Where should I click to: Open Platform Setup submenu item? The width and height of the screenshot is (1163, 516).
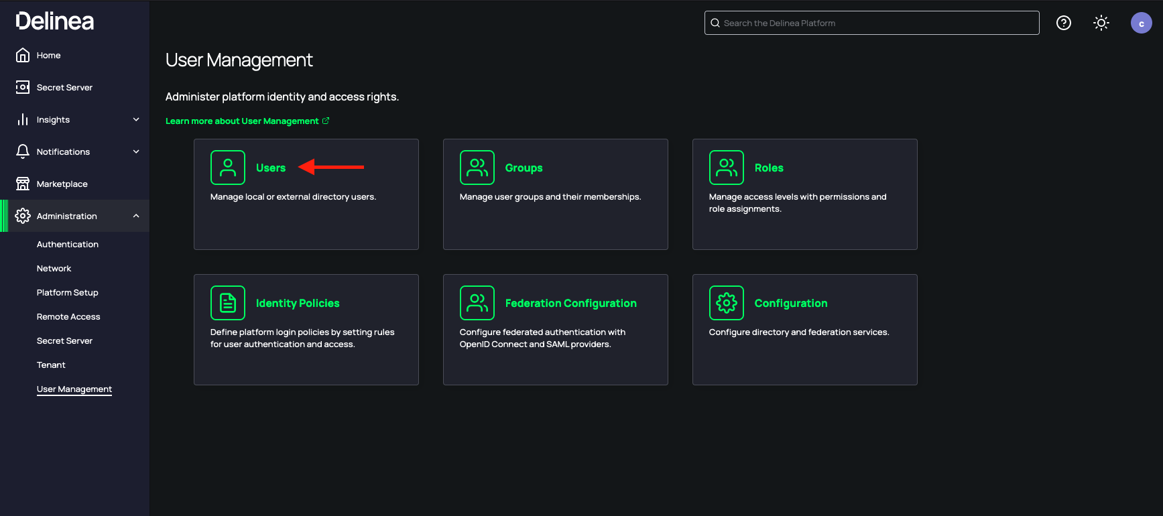(x=67, y=293)
